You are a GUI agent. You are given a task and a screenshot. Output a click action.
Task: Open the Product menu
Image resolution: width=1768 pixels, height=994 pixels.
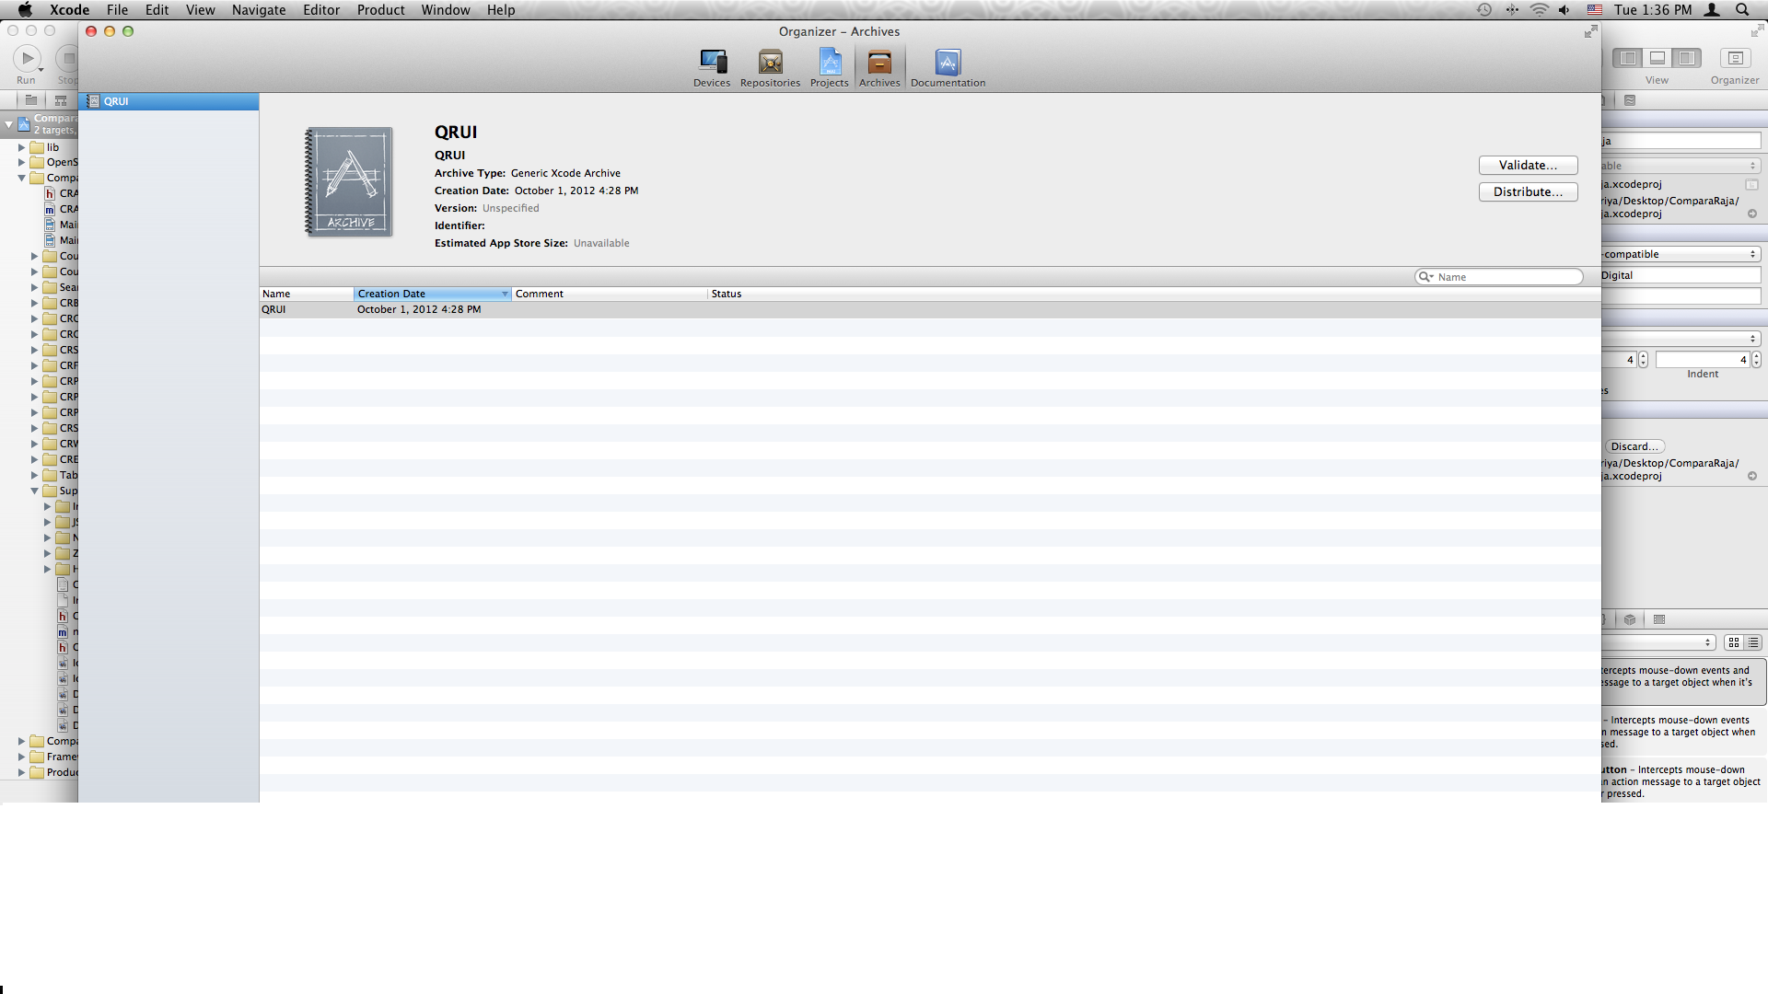click(x=380, y=10)
